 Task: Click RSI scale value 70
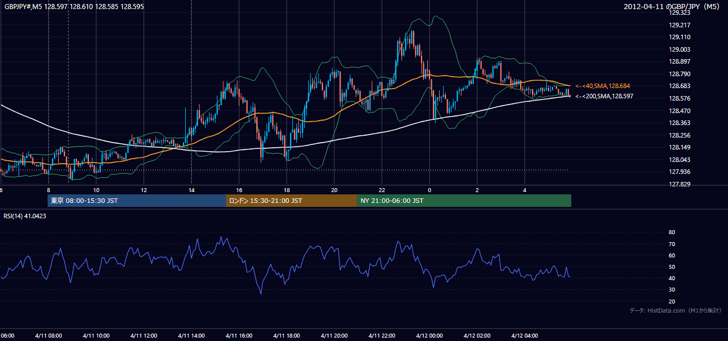pos(672,244)
